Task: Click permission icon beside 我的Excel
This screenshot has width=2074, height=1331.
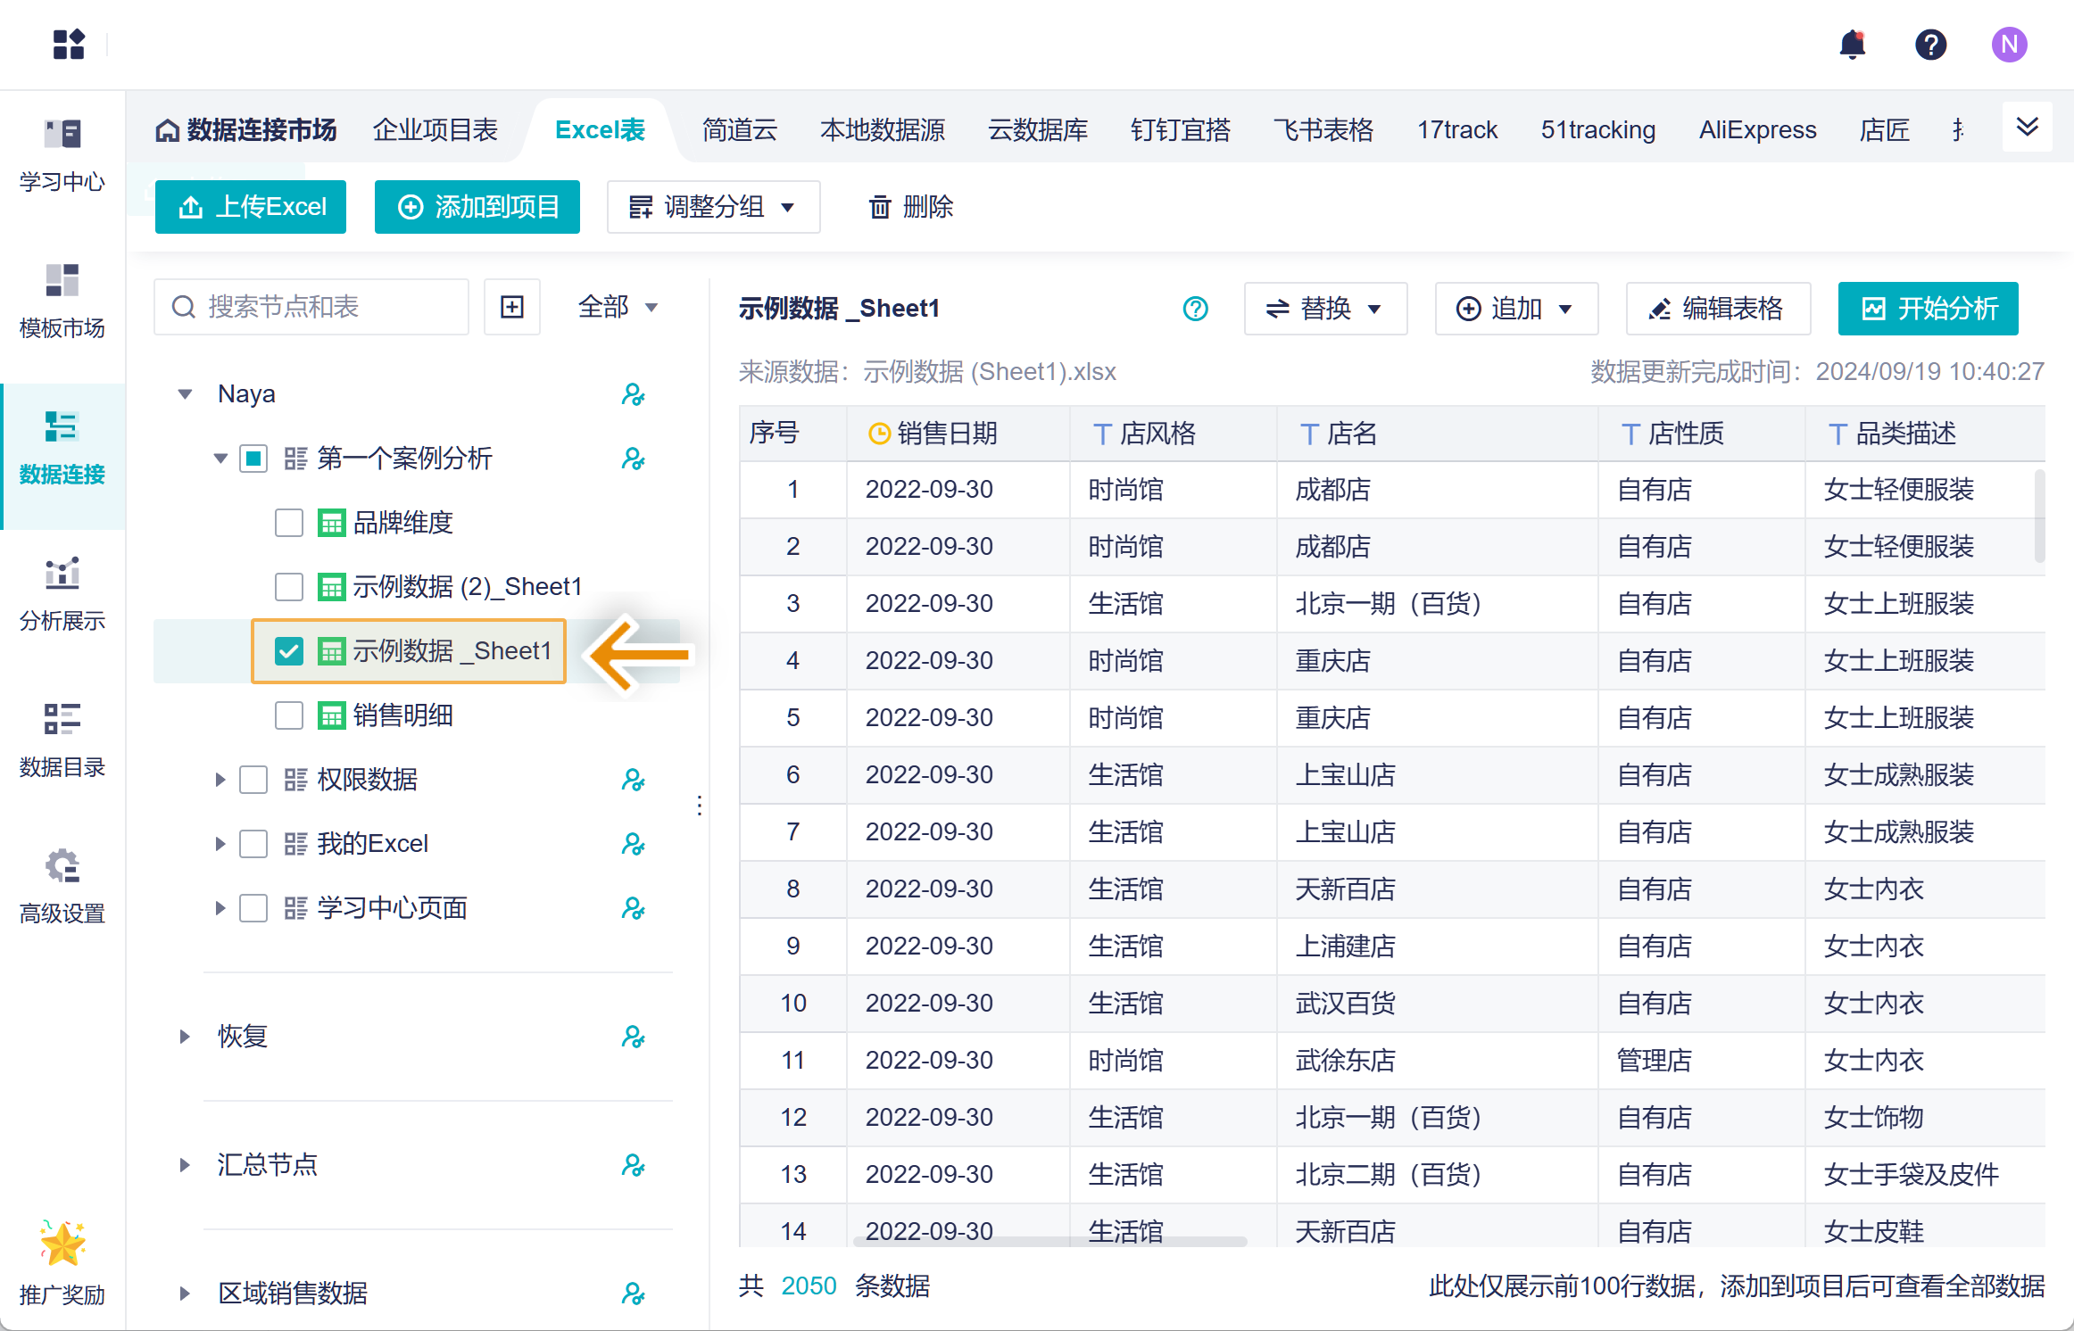Action: tap(633, 844)
